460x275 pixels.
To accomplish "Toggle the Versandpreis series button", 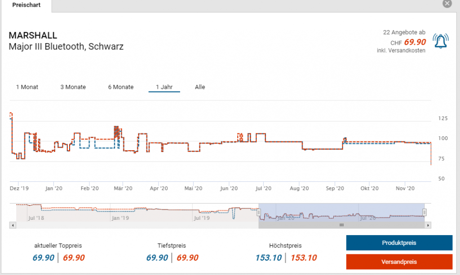I will 399,262.
